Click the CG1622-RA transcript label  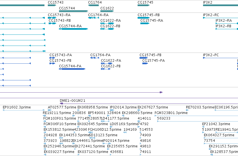tap(111, 20)
